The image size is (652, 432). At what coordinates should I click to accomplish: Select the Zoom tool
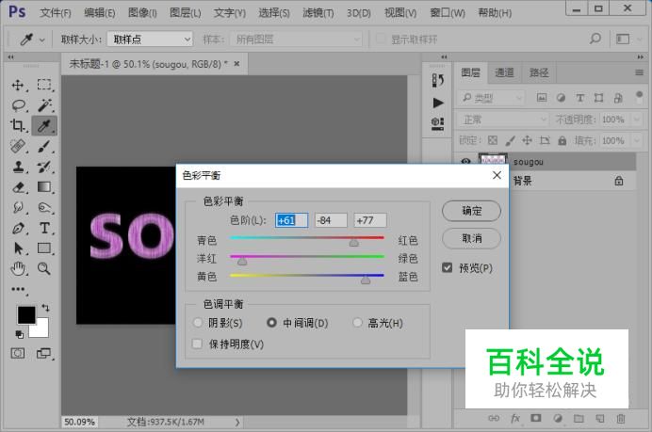[x=44, y=269]
